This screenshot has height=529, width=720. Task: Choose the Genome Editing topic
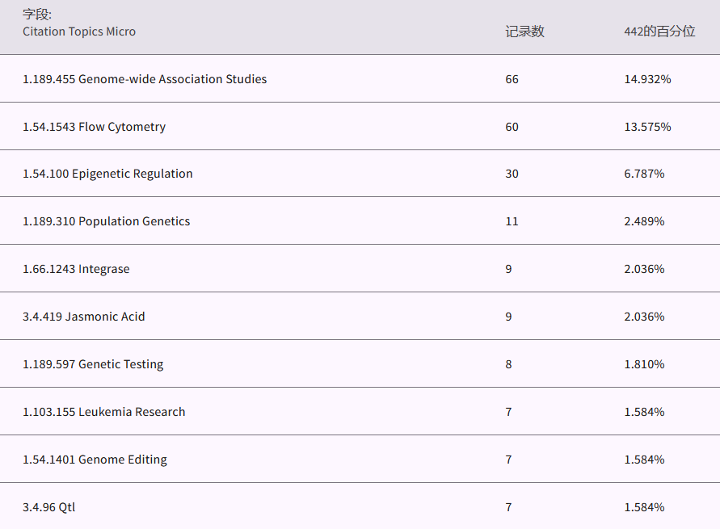95,460
